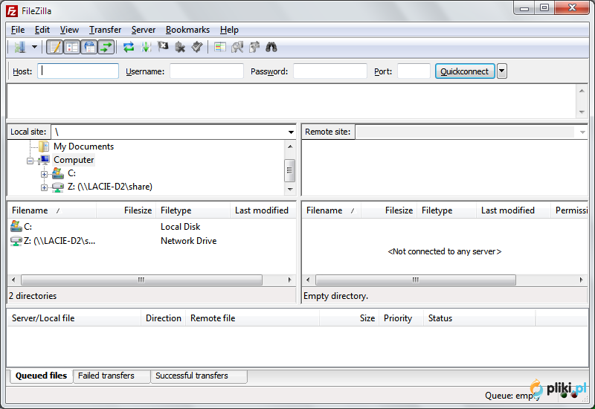Image resolution: width=595 pixels, height=409 pixels.
Task: Select Z: network drive row in file list
Action: tap(151, 241)
